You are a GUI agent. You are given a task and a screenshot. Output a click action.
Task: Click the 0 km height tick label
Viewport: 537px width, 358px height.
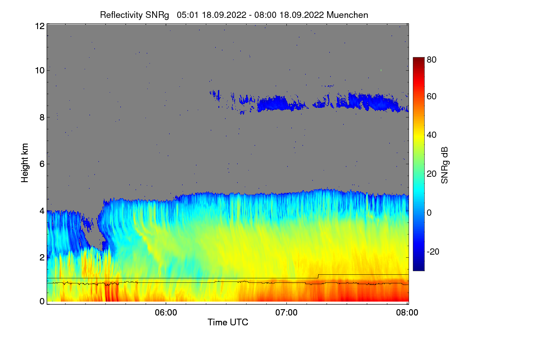click(42, 302)
